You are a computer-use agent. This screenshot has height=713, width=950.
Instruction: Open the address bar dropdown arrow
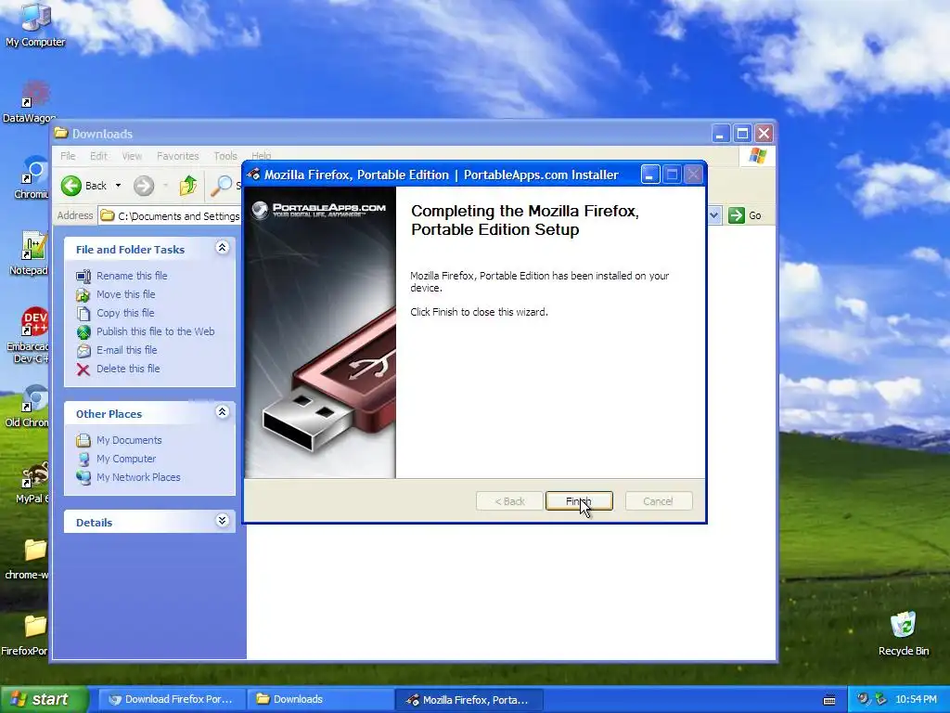point(713,215)
